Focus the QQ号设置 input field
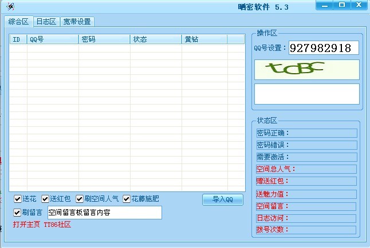 (324, 48)
